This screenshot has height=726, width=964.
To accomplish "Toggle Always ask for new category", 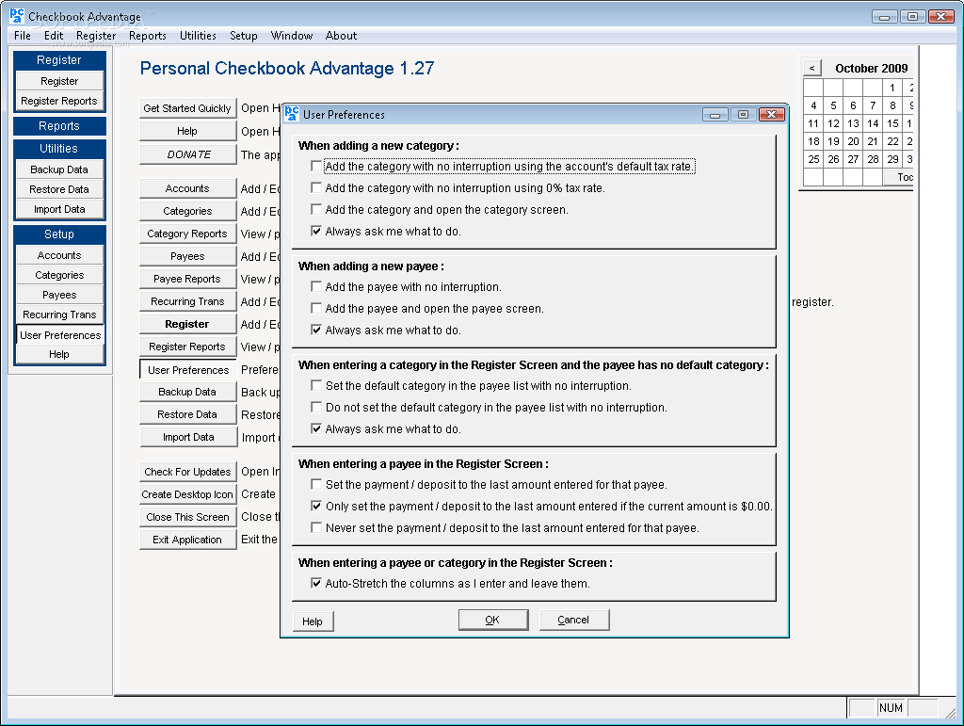I will pyautogui.click(x=316, y=231).
